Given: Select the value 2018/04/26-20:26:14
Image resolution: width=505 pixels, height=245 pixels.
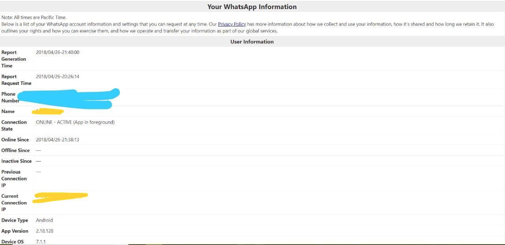Looking at the screenshot, I should [x=58, y=76].
